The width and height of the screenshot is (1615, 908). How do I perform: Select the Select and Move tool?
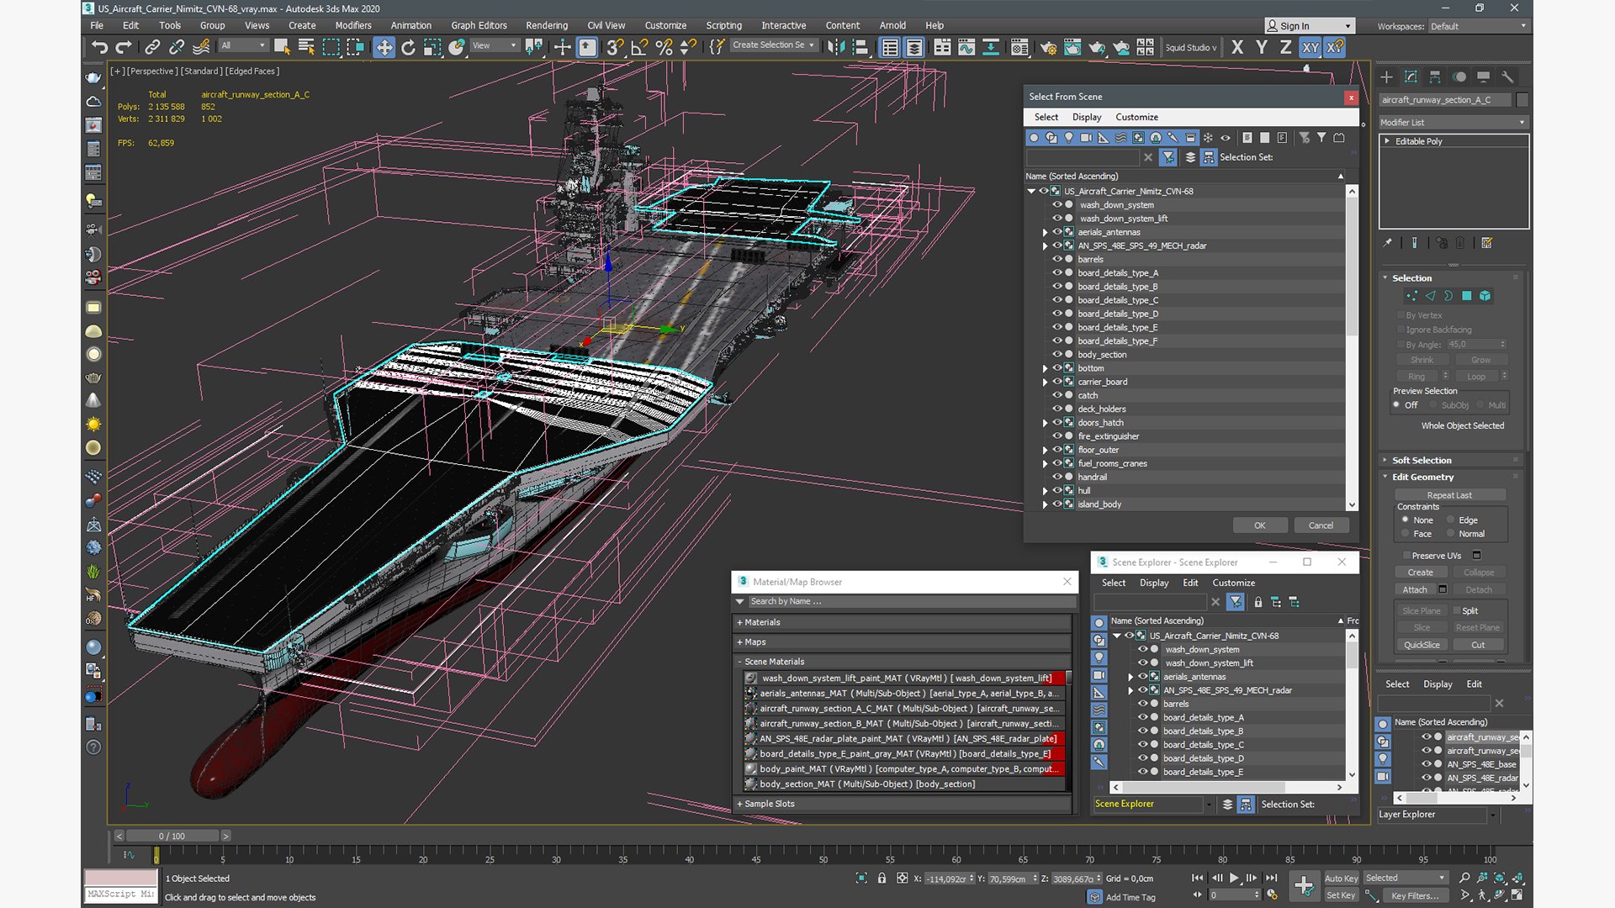pyautogui.click(x=384, y=47)
